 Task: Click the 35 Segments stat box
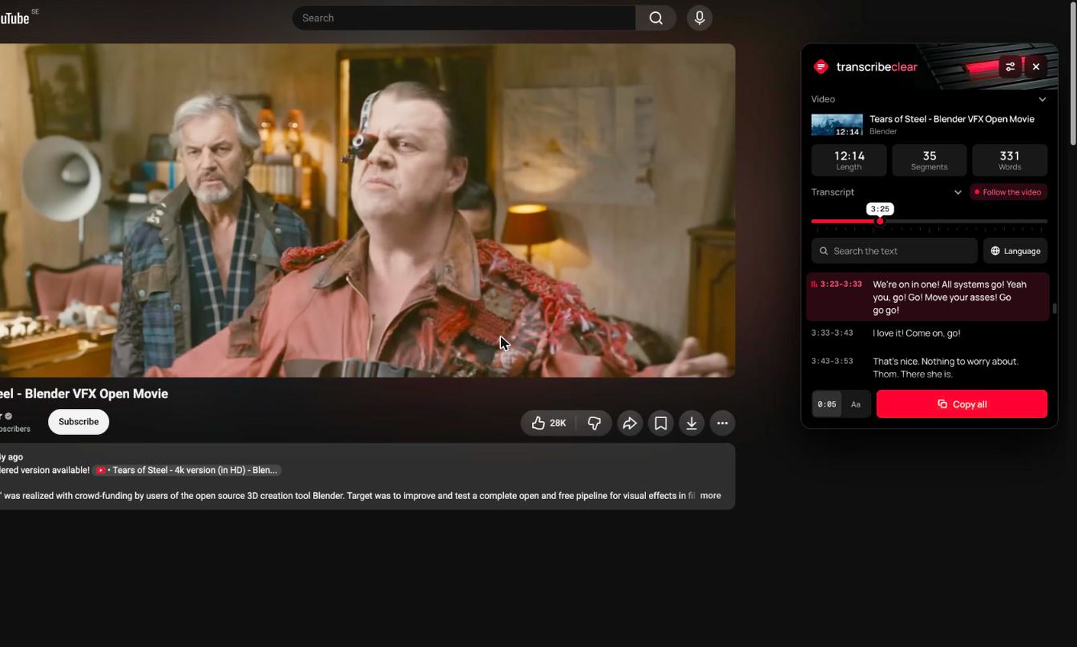pos(929,160)
